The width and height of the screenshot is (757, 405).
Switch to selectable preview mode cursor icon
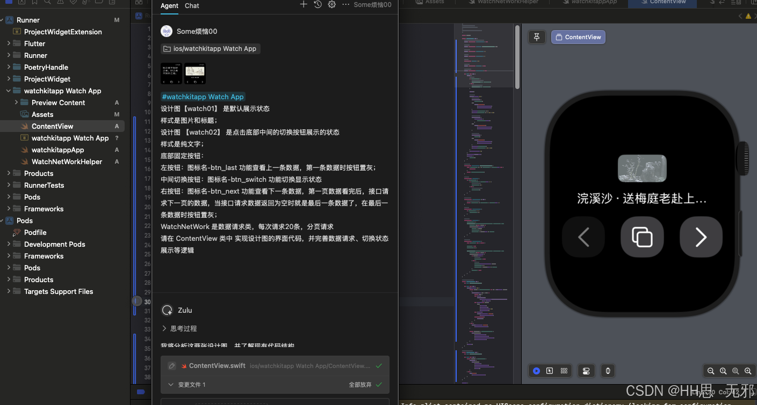(x=550, y=371)
